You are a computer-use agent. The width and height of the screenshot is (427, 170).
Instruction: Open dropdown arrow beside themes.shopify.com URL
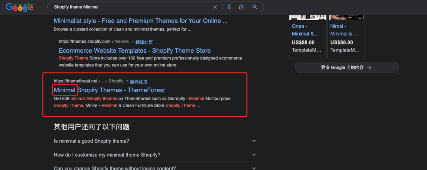(132, 42)
